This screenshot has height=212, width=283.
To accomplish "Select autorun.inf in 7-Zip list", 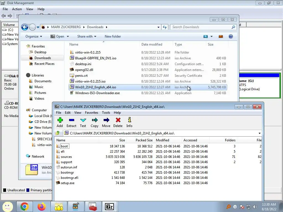I will click(x=69, y=167).
